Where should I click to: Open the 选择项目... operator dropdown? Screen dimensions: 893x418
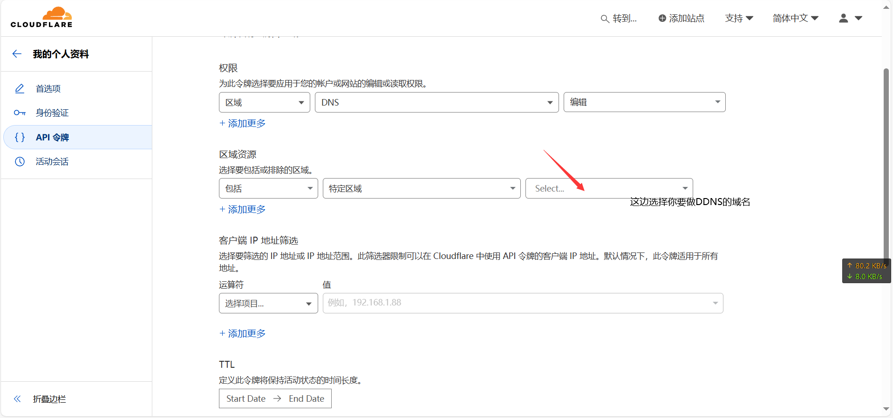268,303
